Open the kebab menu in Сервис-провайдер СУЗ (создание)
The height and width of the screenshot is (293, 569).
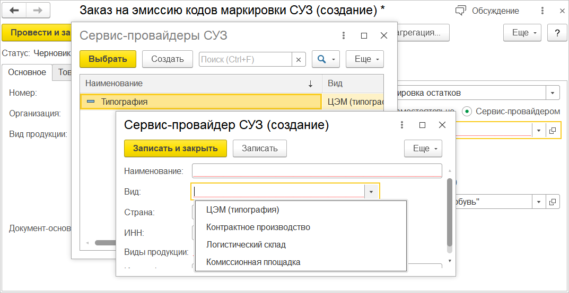[x=402, y=125]
